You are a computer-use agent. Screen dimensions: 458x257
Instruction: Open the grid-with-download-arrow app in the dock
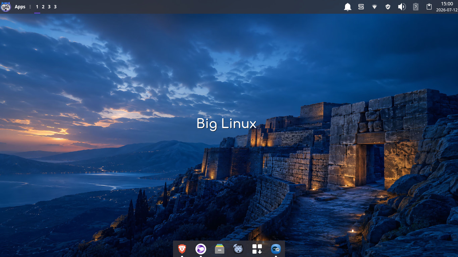tap(257, 249)
